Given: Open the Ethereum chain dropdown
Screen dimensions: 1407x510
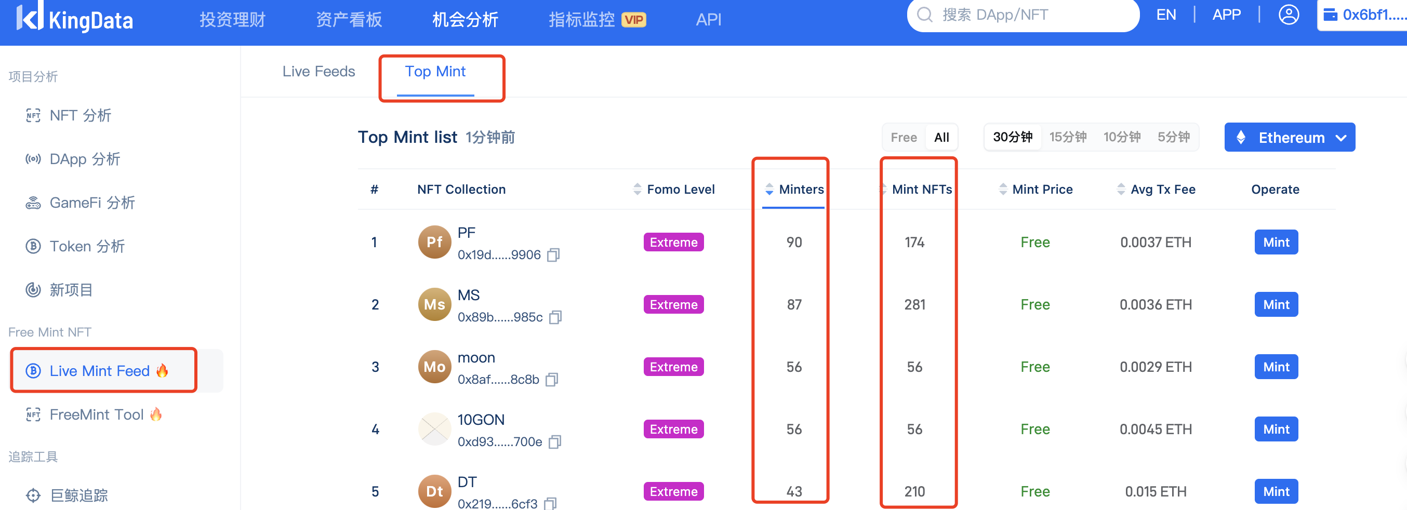Looking at the screenshot, I should (x=1289, y=137).
